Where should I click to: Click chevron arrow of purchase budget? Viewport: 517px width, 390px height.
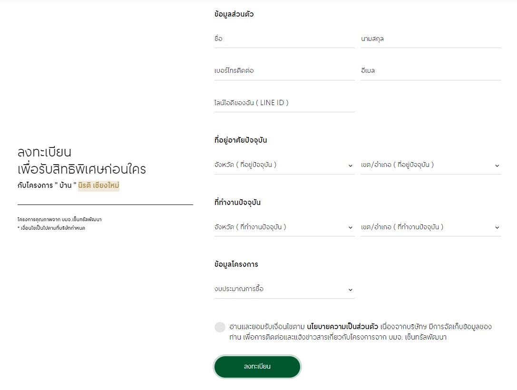click(x=350, y=290)
